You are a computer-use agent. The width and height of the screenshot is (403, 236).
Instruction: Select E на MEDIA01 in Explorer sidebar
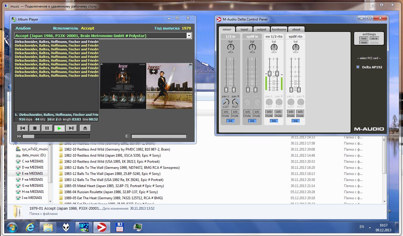tap(32, 173)
